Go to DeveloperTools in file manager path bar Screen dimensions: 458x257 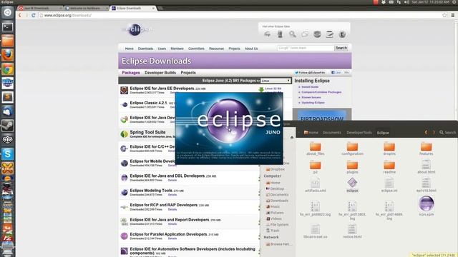click(x=359, y=133)
